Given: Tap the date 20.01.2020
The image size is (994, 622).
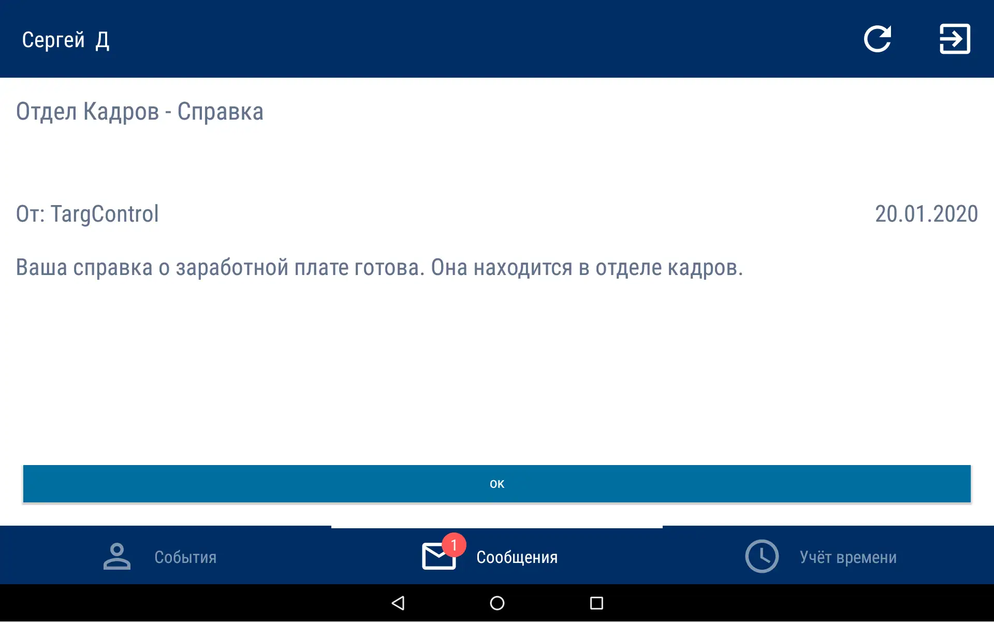Looking at the screenshot, I should pyautogui.click(x=927, y=214).
